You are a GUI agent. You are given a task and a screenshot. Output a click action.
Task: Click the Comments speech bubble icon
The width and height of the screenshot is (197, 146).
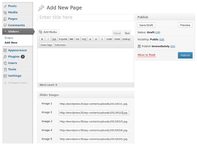pos(5,25)
